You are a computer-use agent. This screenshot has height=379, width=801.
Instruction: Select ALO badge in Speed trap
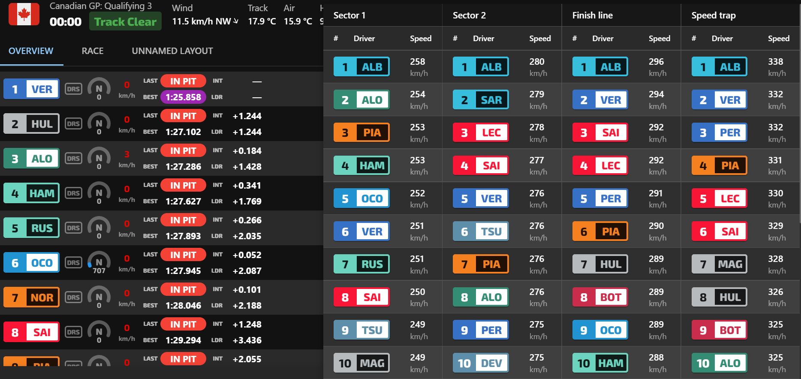[719, 363]
